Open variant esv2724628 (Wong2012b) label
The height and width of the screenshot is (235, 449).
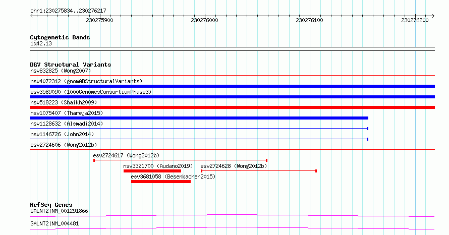234,166
